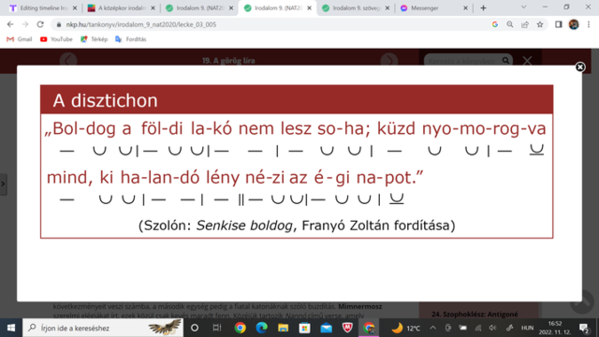This screenshot has width=599, height=337.
Task: Open the tab search dropdown
Action: coord(524,7)
